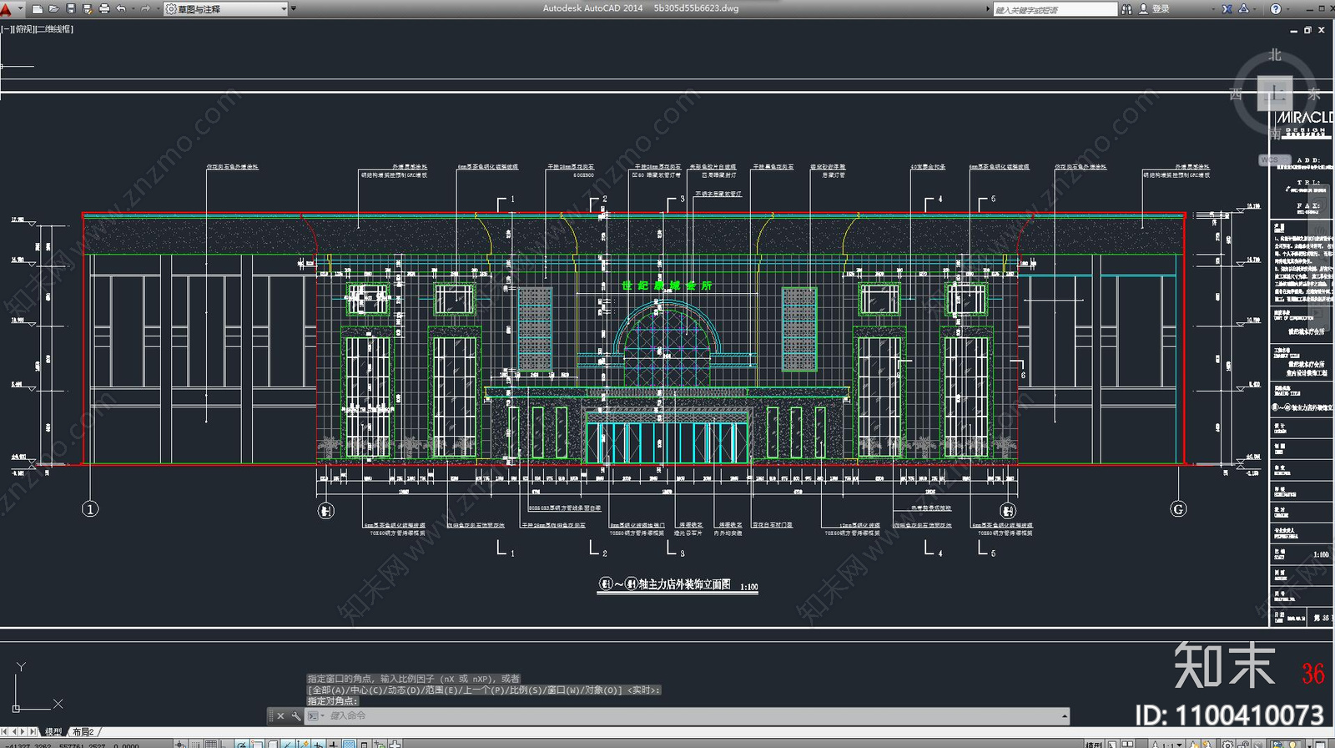This screenshot has height=748, width=1335.
Task: Close the command line window
Action: (x=280, y=716)
